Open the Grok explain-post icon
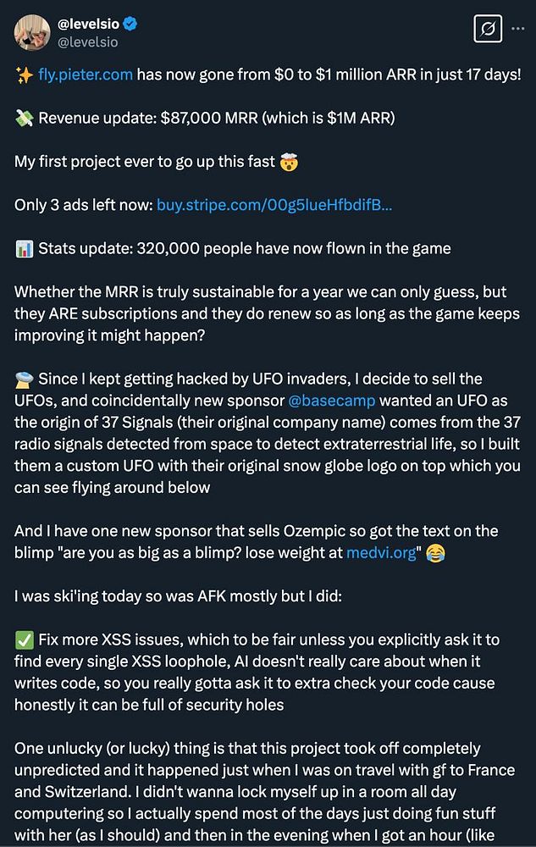This screenshot has width=536, height=847. 487,30
